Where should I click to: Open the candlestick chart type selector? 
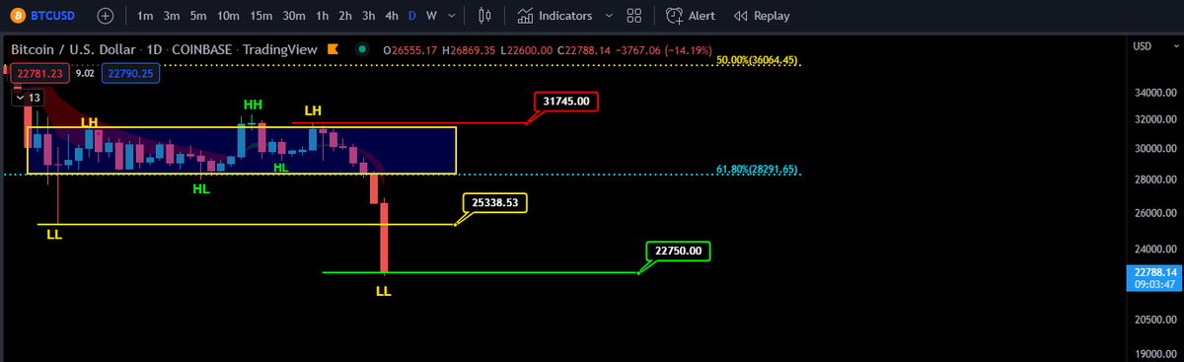(483, 16)
